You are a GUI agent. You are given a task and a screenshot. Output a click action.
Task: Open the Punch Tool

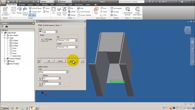click(64, 11)
